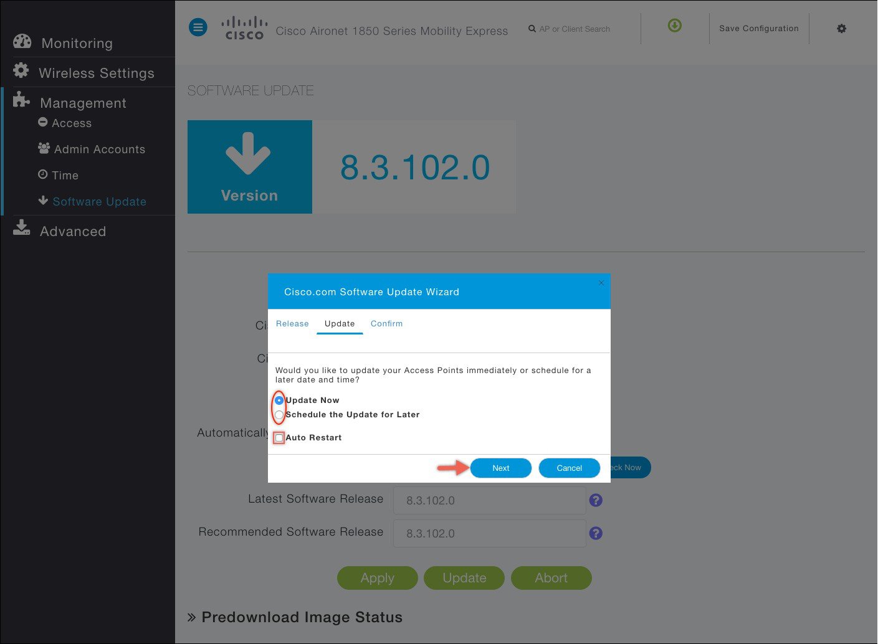Click the wizard title bar text
Screen dimensions: 878x644
click(372, 292)
